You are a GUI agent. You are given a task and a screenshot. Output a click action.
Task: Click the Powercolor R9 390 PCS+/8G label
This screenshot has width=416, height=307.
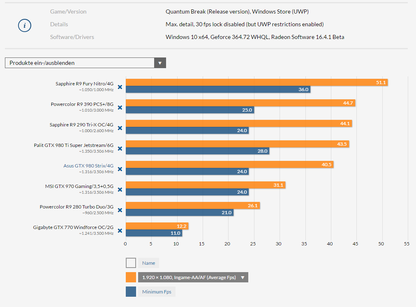pos(82,104)
